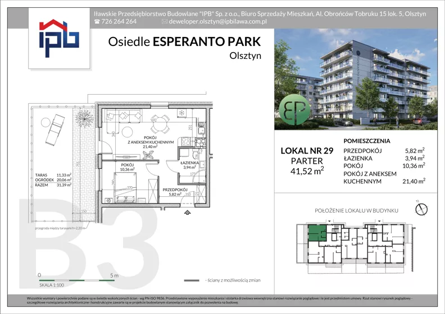The image size is (445, 314).
Task: Click the potted plant symbol on terrace
Action: pyautogui.click(x=84, y=118)
